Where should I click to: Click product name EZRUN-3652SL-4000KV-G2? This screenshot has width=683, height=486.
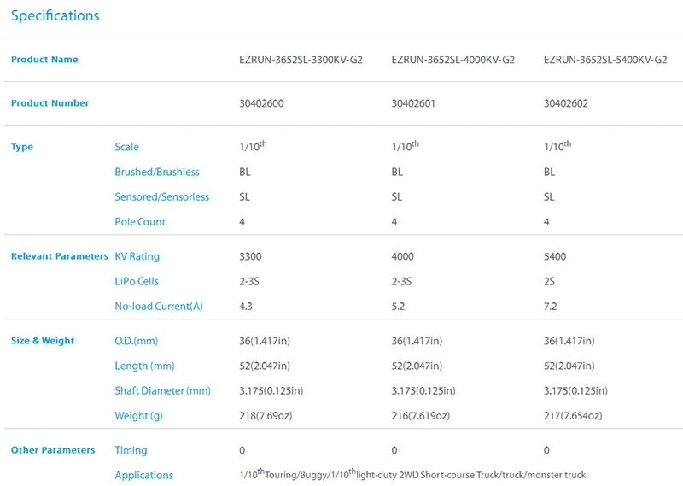click(453, 60)
